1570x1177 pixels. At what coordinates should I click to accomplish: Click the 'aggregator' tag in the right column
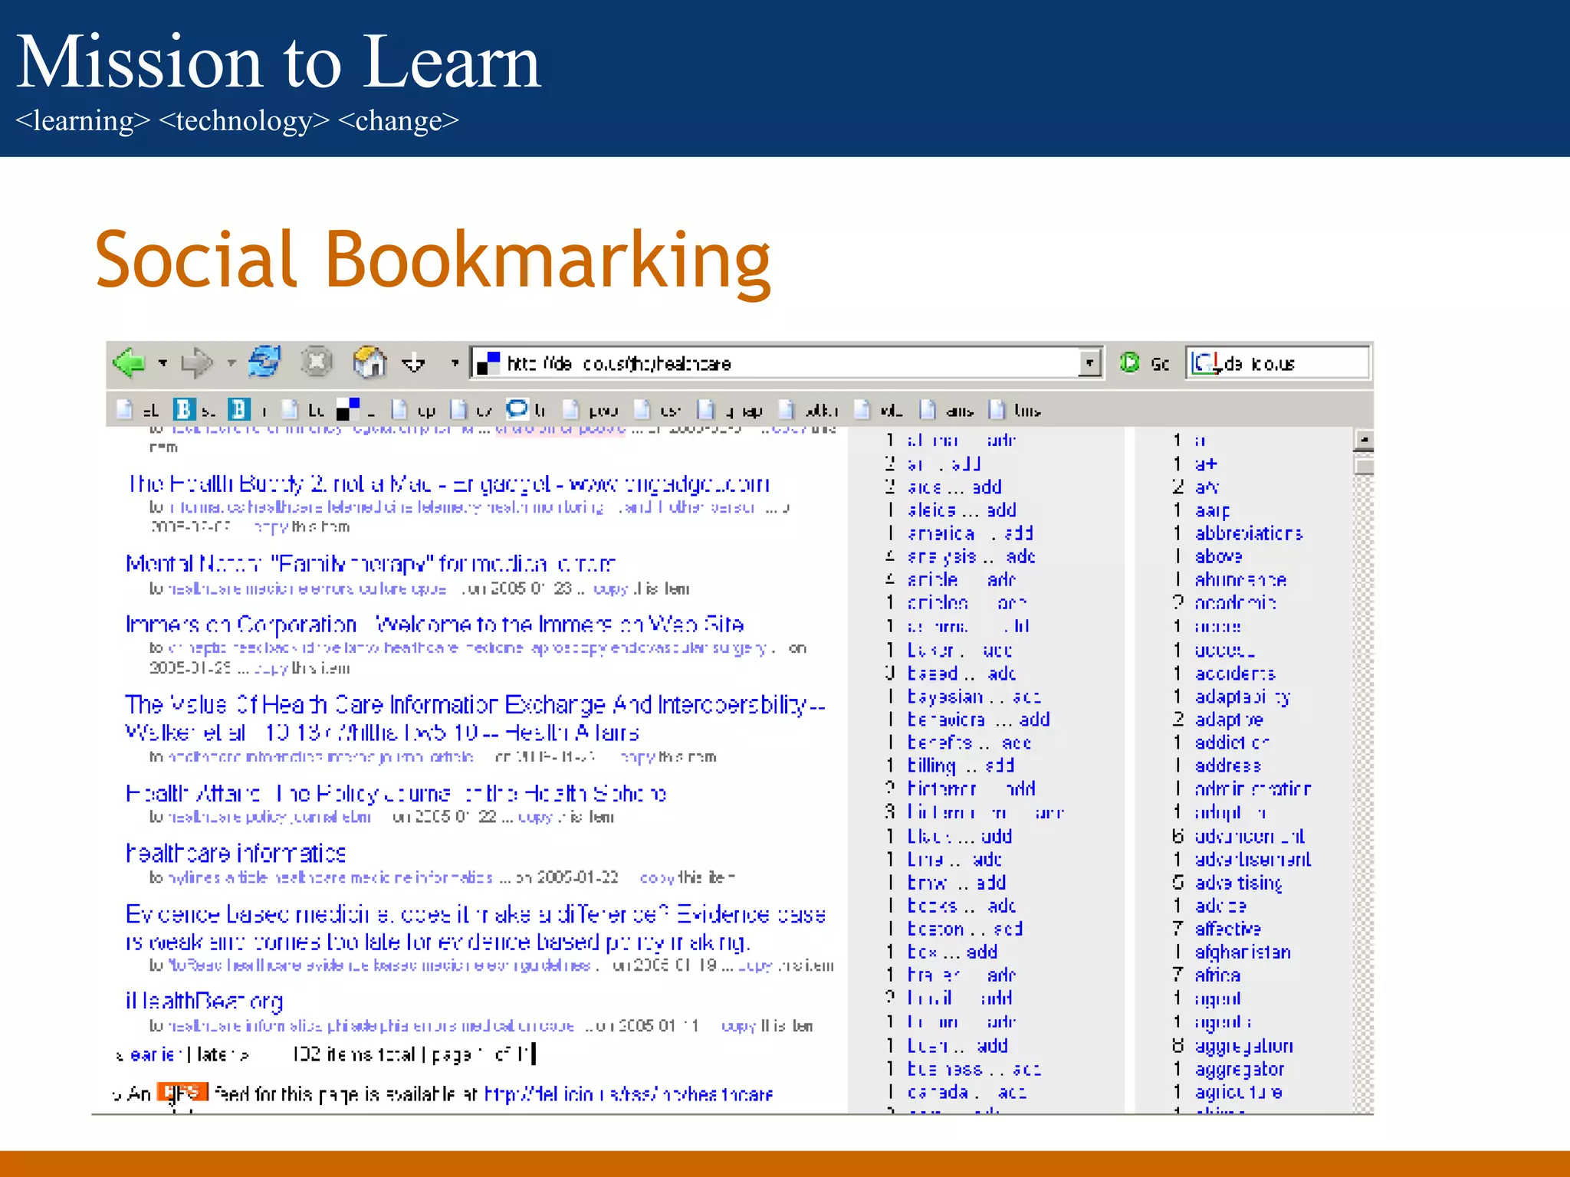click(x=1240, y=1070)
